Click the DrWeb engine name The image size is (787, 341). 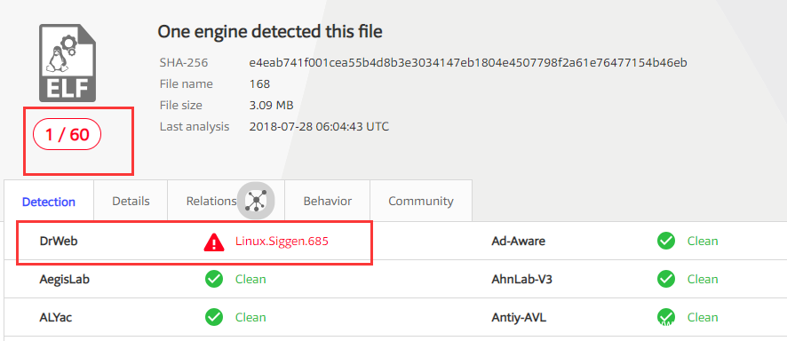59,242
